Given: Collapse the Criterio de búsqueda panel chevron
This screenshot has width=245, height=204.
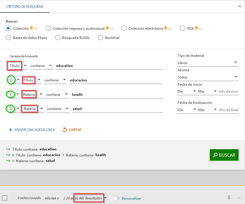Looking at the screenshot, I should coord(240,6).
